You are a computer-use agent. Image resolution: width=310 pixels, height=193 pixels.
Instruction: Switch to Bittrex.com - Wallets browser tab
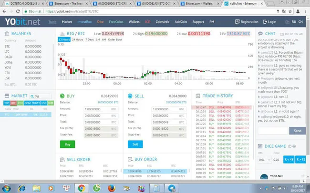200,3
